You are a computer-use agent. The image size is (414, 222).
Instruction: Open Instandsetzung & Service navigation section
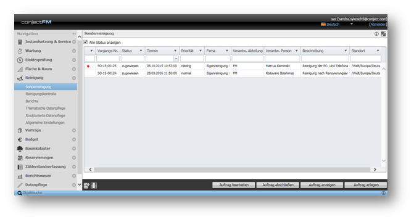[48, 42]
